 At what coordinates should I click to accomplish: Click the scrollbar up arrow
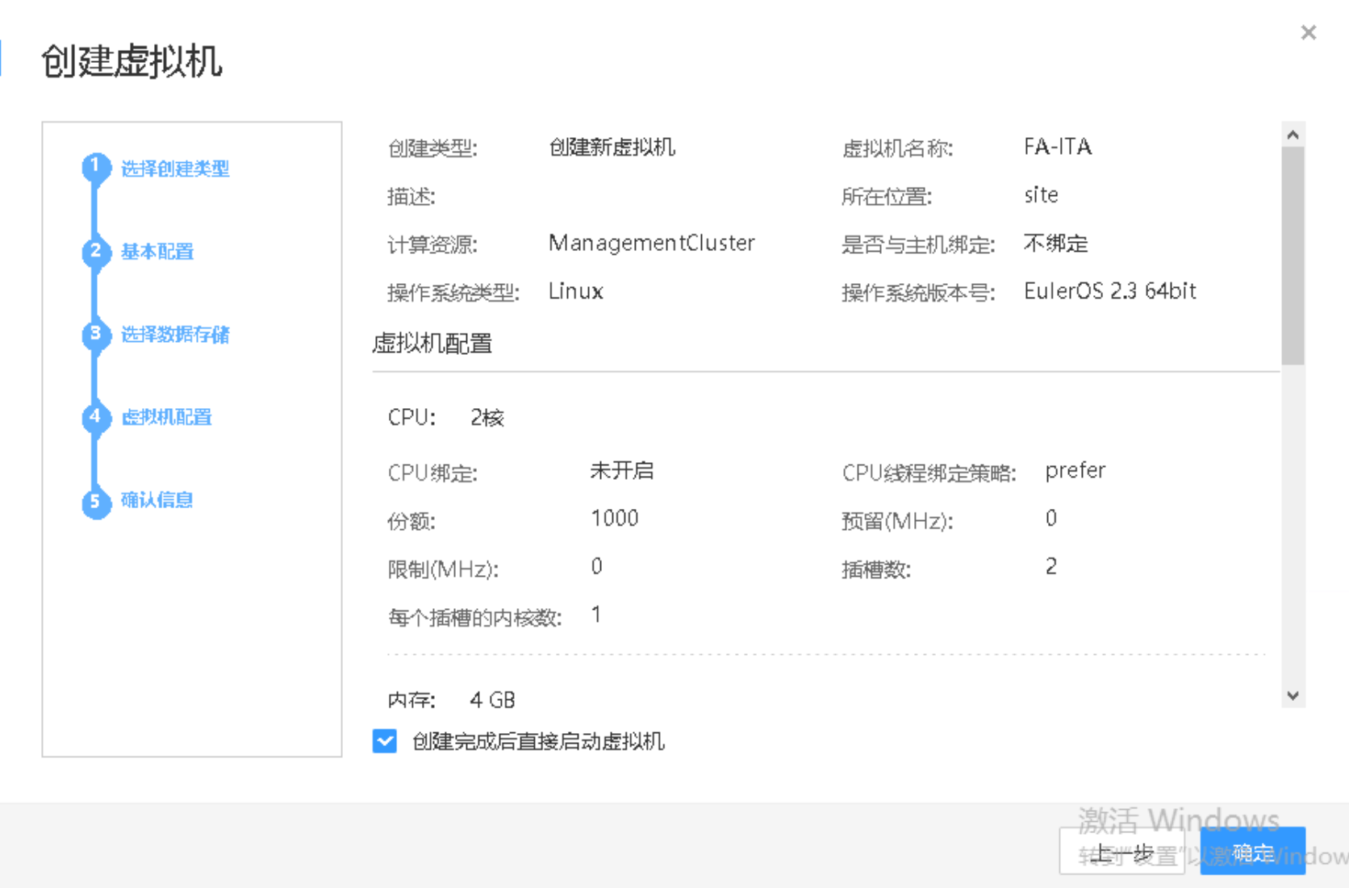[1293, 134]
